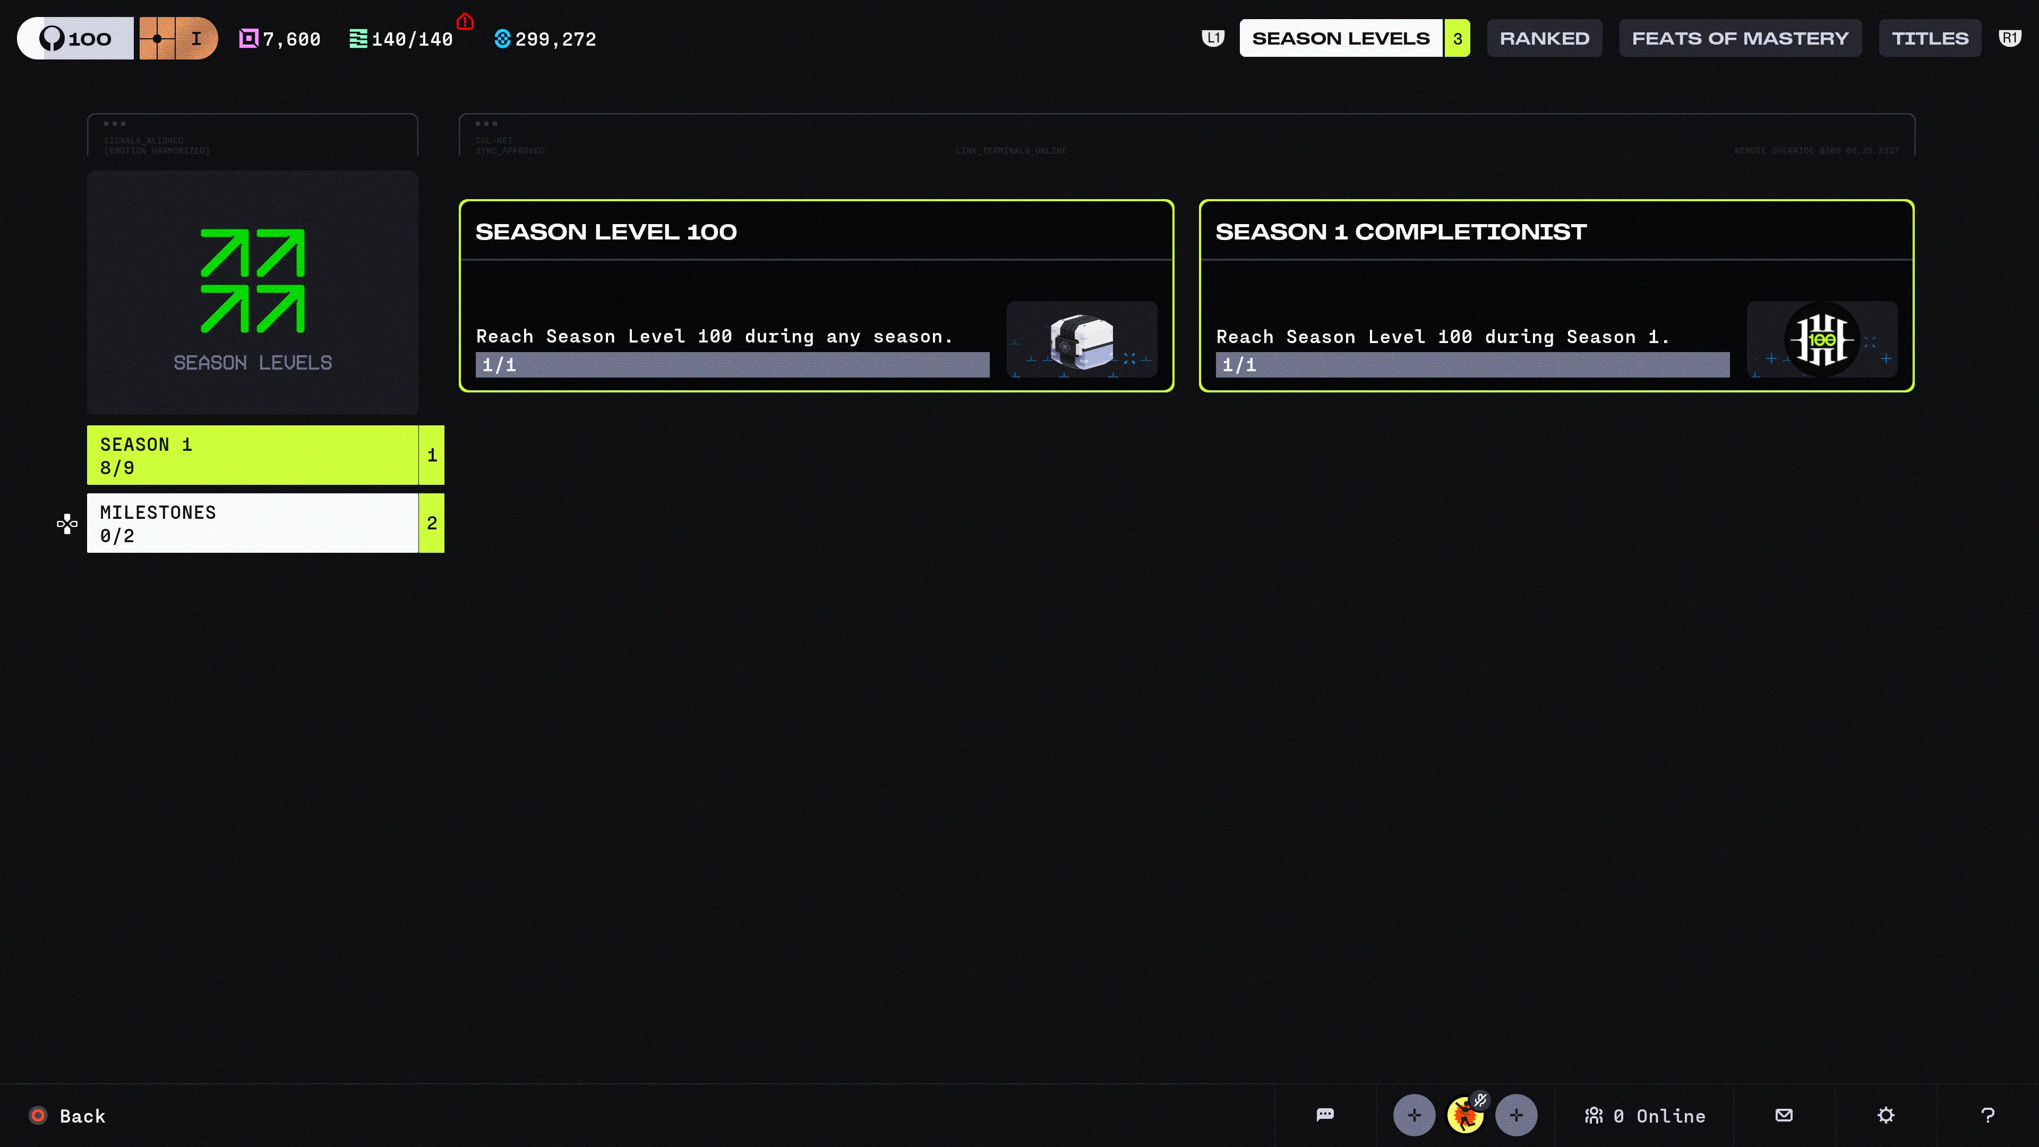2039x1147 pixels.
Task: Click the mail inbox icon
Action: pyautogui.click(x=1784, y=1115)
